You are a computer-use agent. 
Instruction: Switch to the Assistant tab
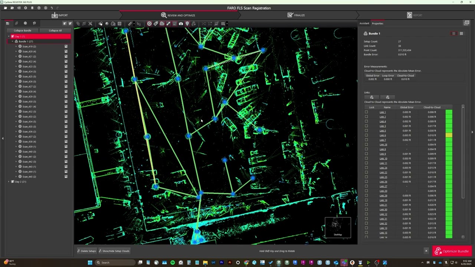pos(364,23)
